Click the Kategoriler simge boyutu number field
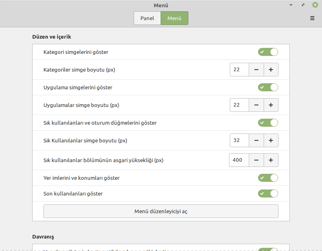322x251 pixels. pos(239,70)
